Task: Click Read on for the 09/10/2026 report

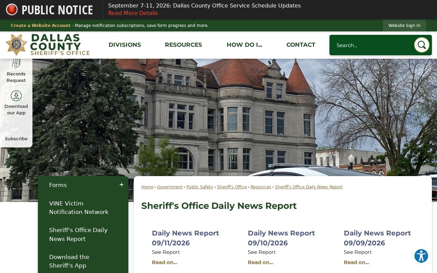Action: [260, 262]
